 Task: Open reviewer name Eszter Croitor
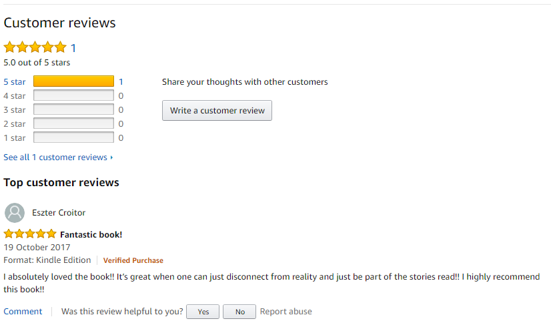click(59, 213)
